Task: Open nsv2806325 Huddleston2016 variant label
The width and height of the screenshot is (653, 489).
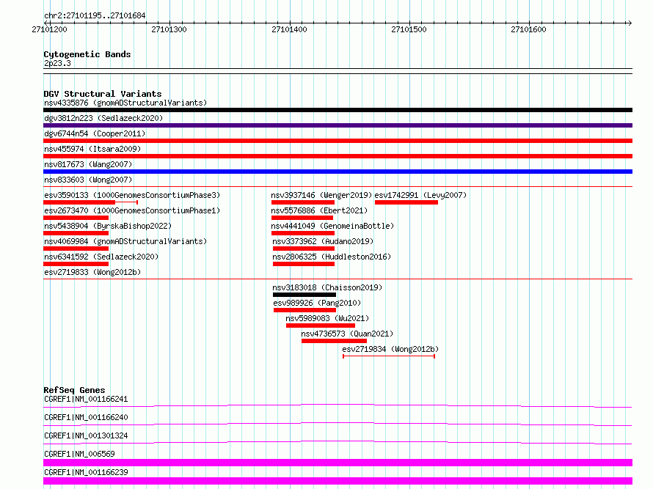Action: [x=332, y=257]
